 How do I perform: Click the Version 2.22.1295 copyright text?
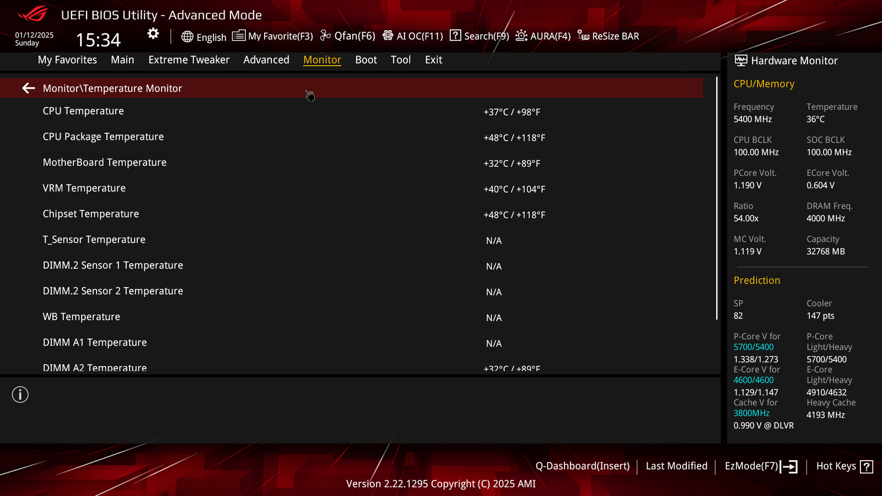(x=441, y=483)
